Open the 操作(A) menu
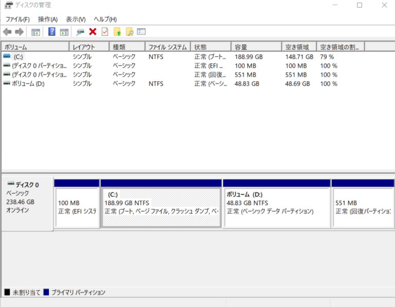Viewport: 395px width, 307px height. tap(48, 19)
